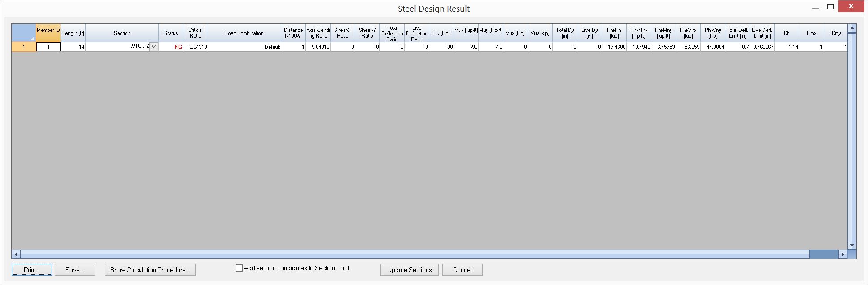Select row 1 via its row header
This screenshot has height=285, width=868.
pos(24,47)
